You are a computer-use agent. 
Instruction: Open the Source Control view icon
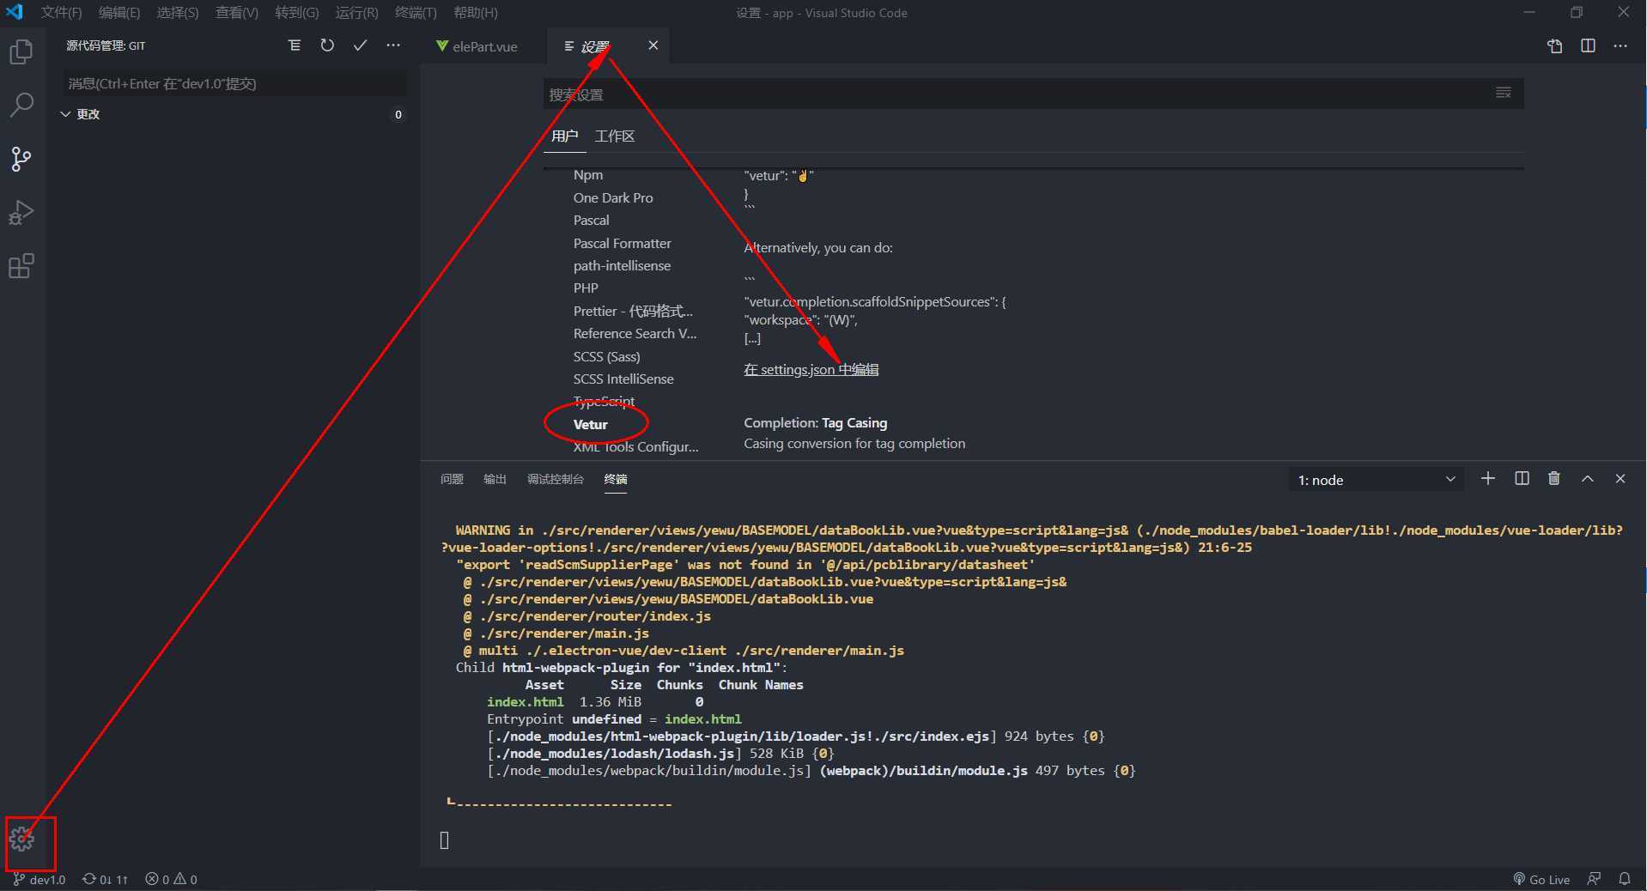pyautogui.click(x=21, y=159)
